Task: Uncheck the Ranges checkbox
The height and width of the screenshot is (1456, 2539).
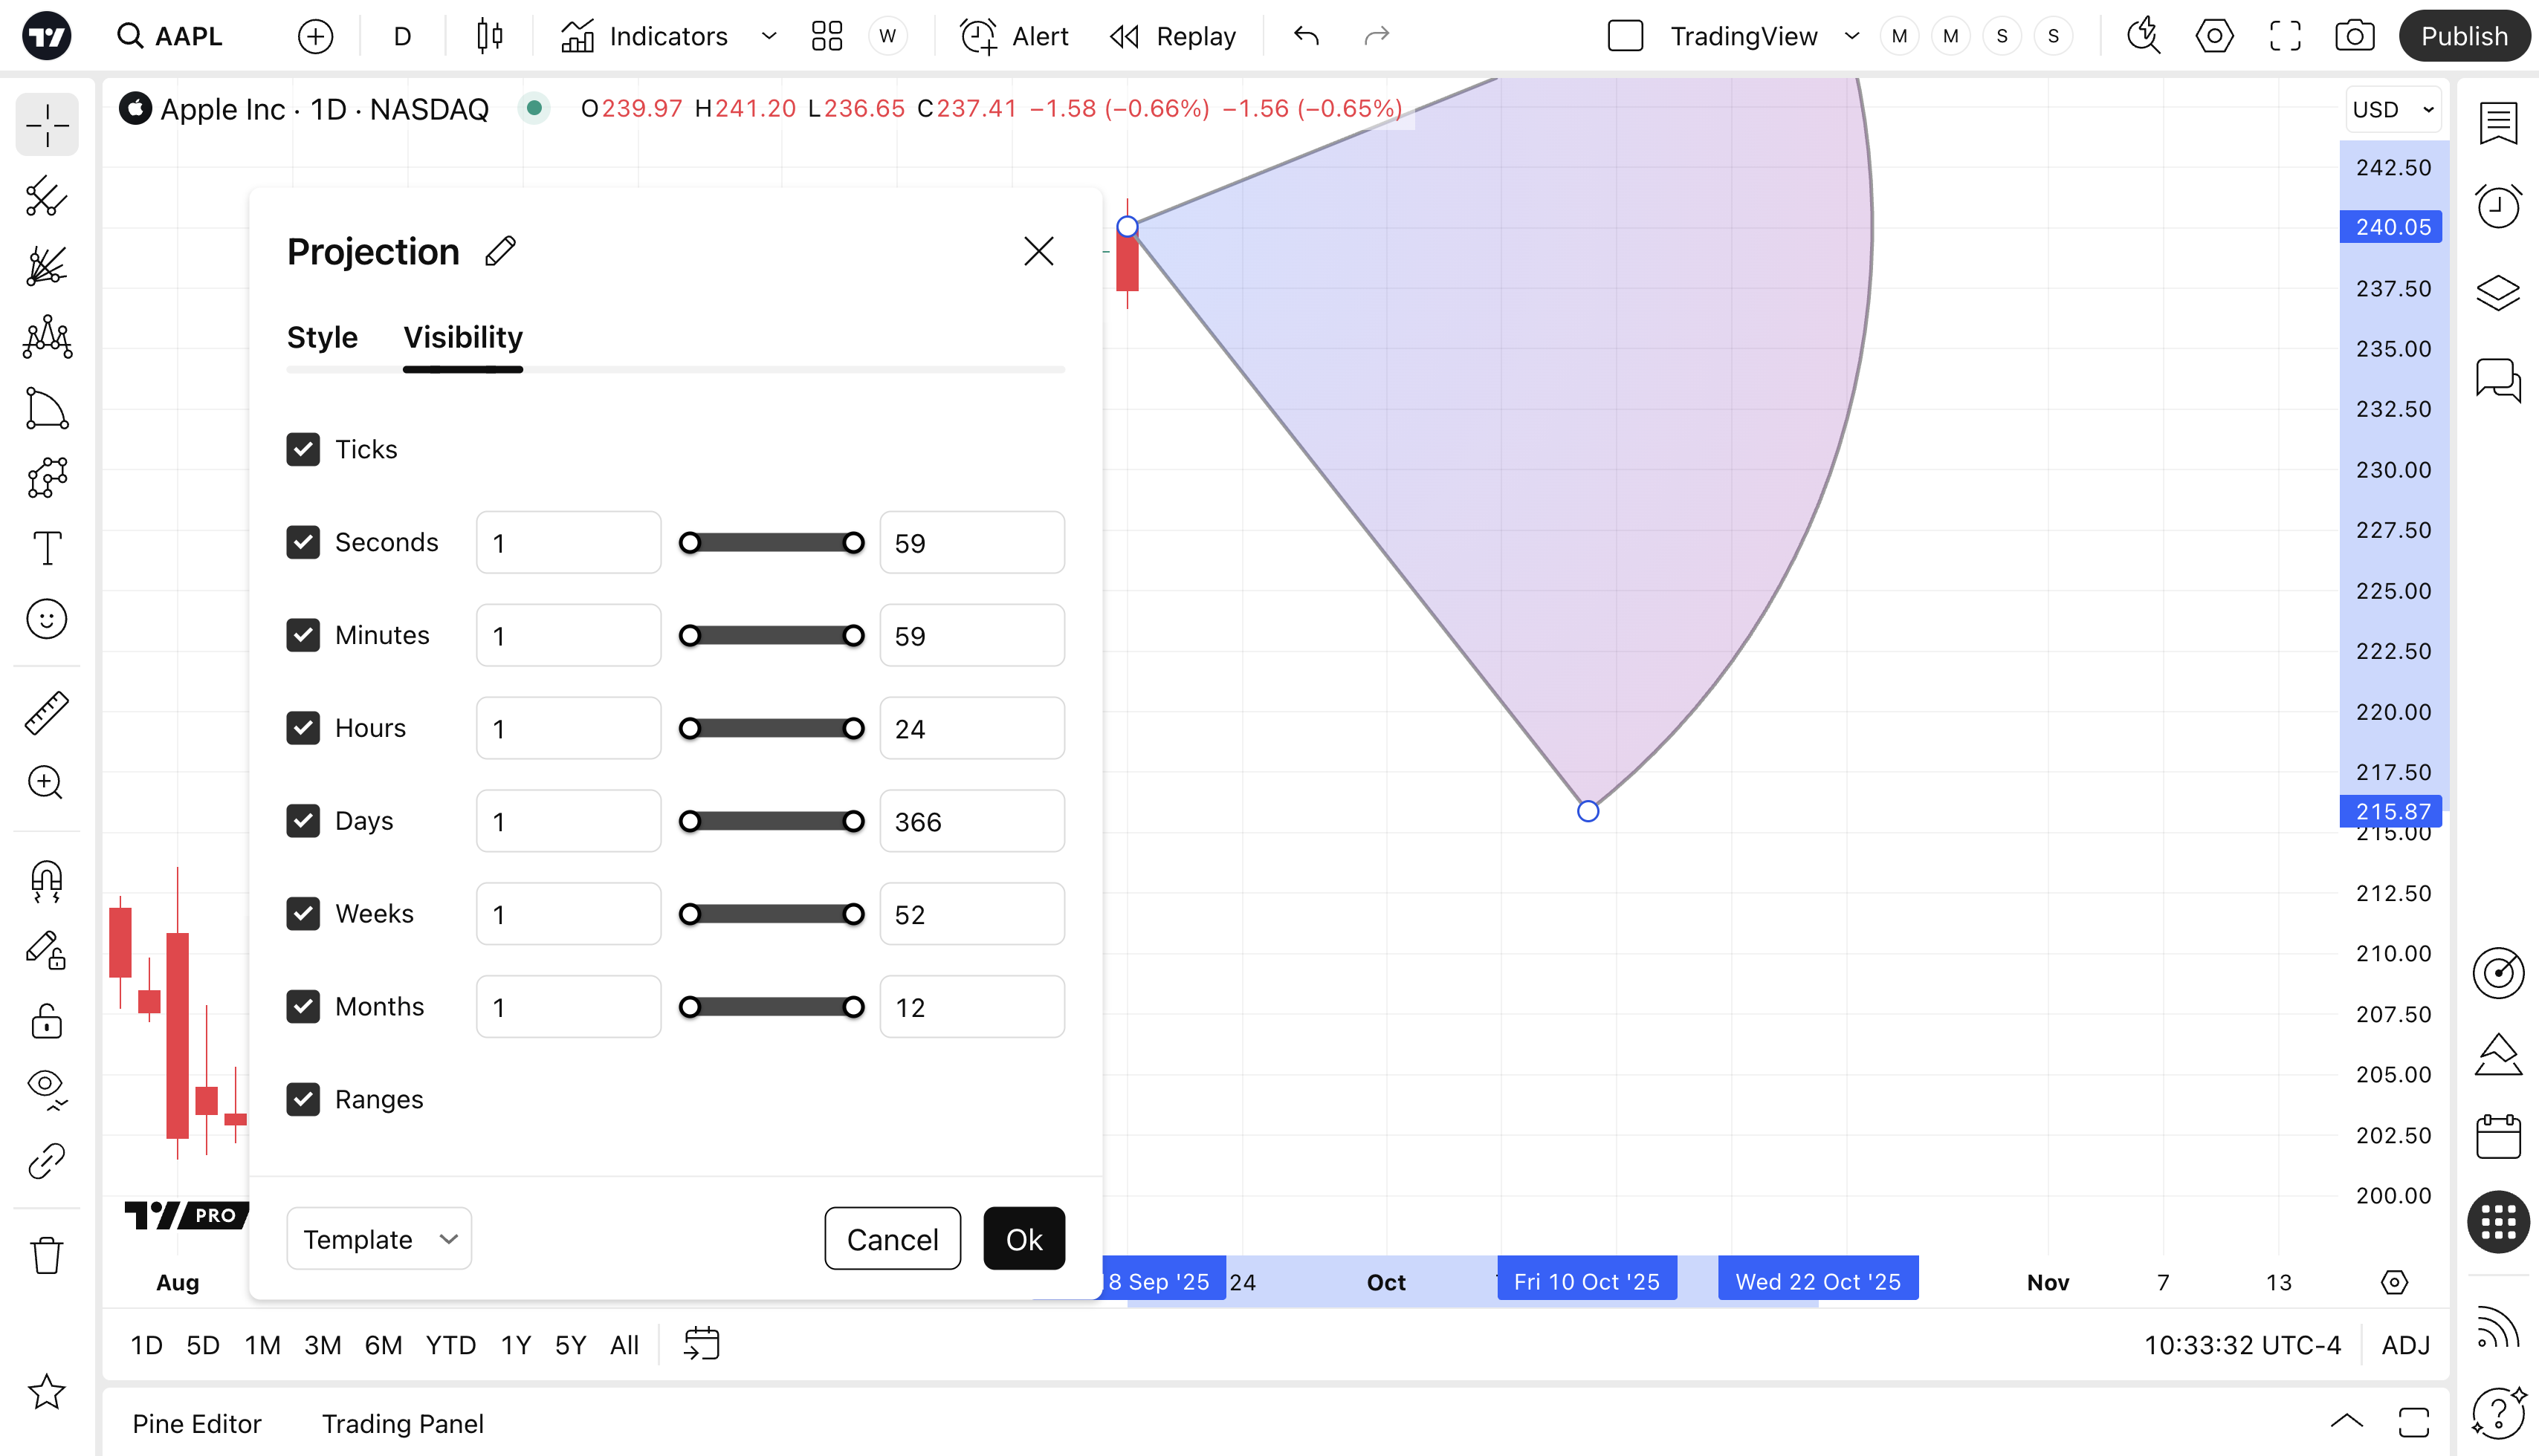Action: (x=303, y=1099)
